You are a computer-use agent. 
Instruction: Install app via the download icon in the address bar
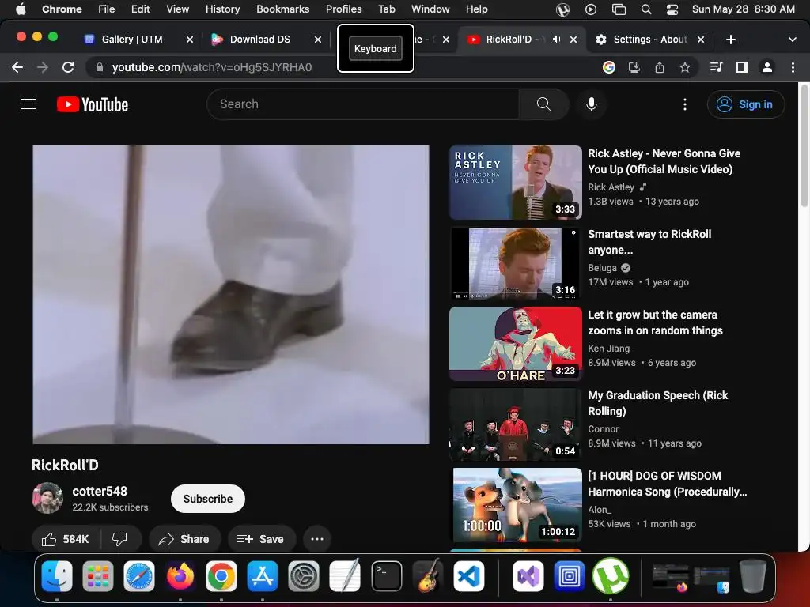click(x=634, y=67)
